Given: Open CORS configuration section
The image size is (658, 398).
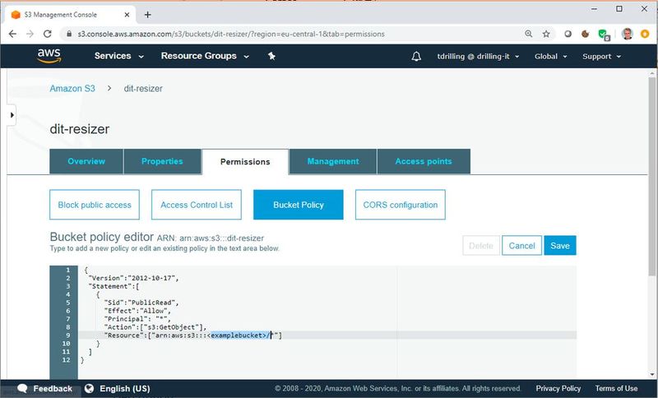Looking at the screenshot, I should (401, 205).
